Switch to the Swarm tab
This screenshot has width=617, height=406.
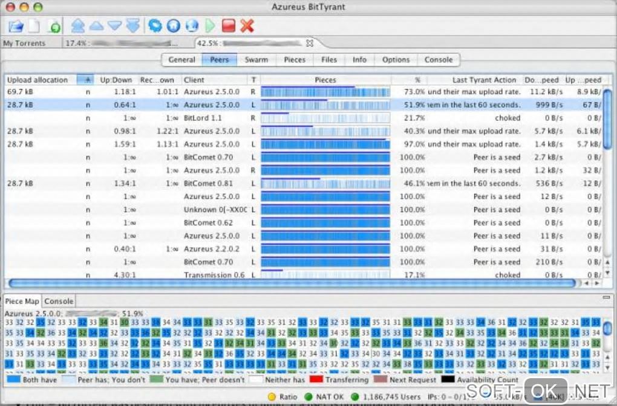click(x=256, y=60)
